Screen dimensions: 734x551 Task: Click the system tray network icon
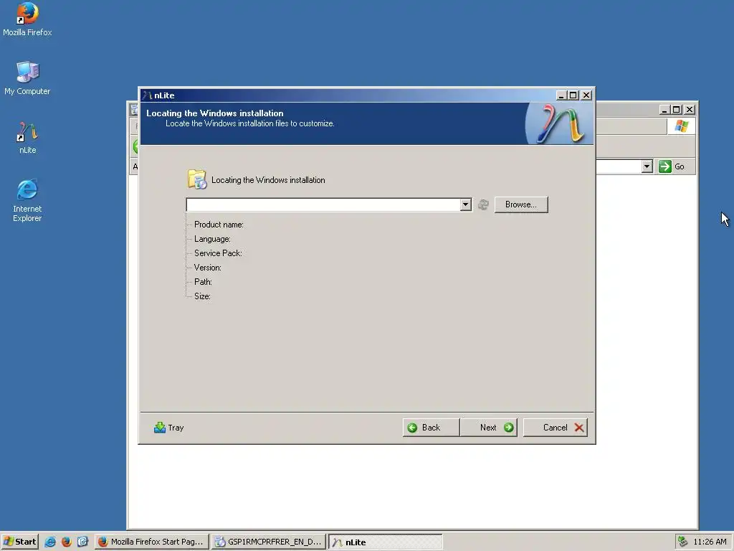682,542
